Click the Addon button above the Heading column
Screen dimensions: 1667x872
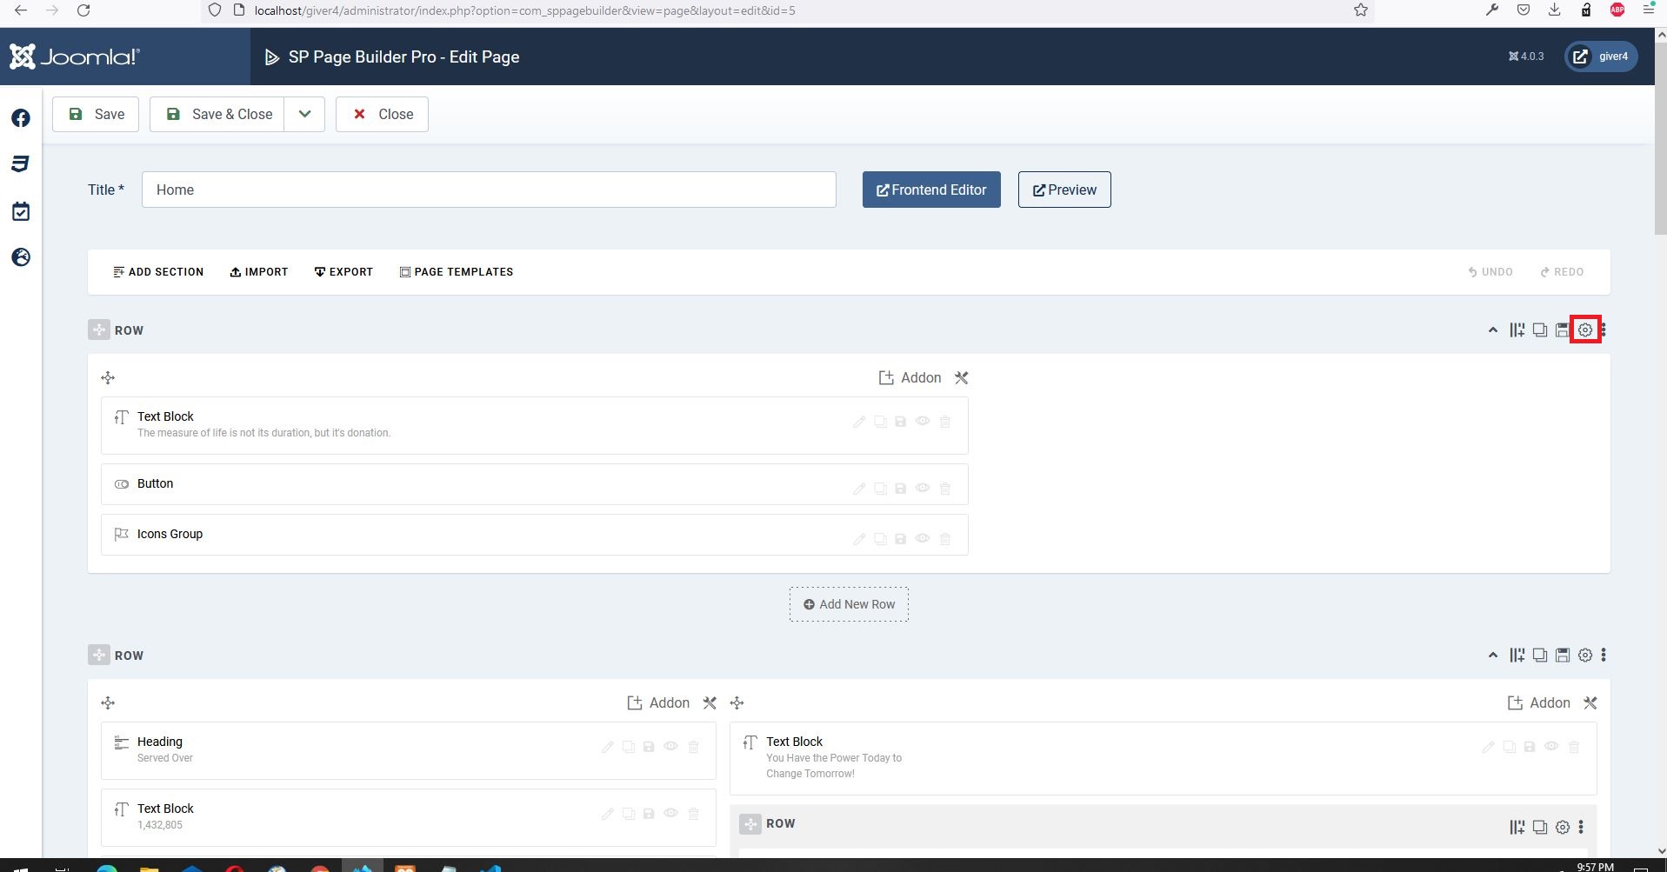pos(658,703)
